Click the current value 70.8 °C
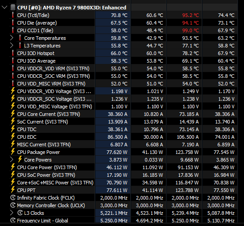Screen dimensions: 244x226 [x=119, y=15]
